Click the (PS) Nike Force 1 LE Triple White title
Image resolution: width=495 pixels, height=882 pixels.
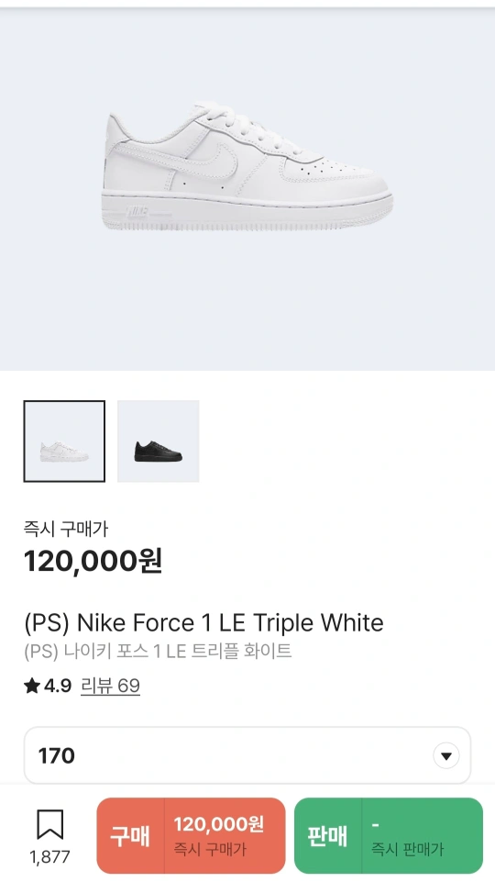[x=203, y=622]
